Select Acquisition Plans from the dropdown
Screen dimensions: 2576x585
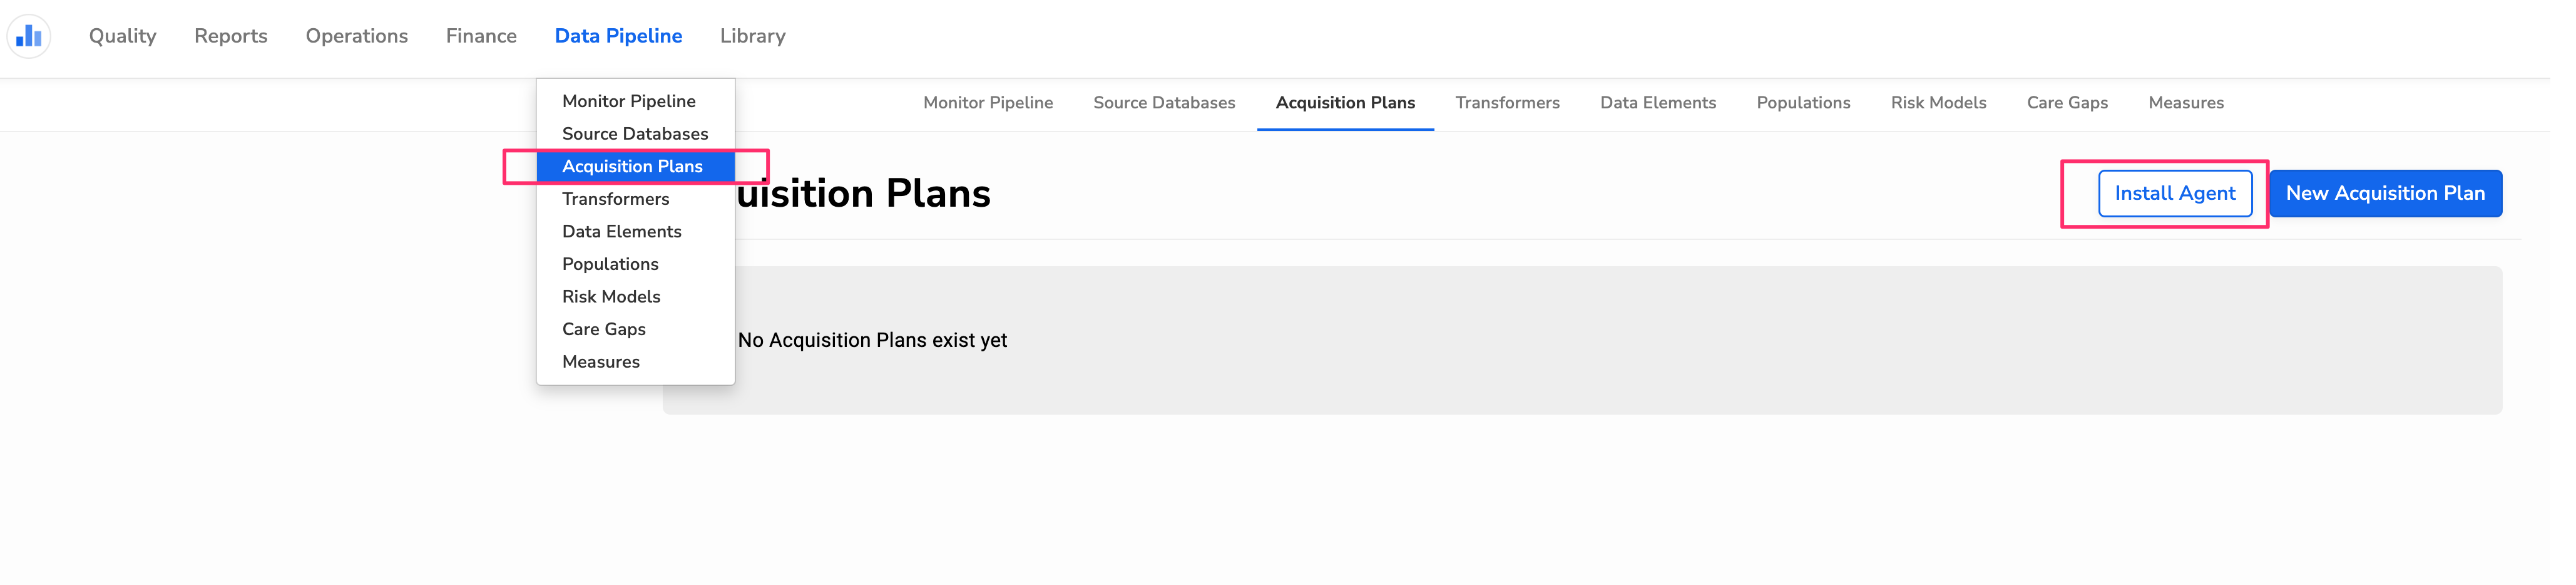click(632, 166)
